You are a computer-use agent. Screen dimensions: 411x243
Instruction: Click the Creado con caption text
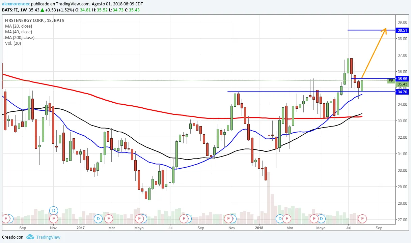pyautogui.click(x=13, y=237)
